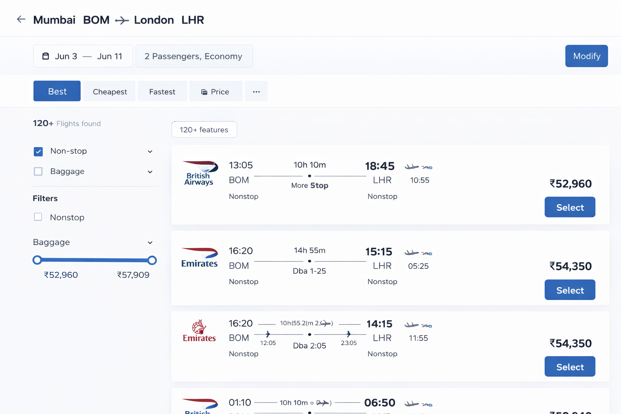The height and width of the screenshot is (414, 621).
Task: Click the airplane icon beside 10:55
Action: coord(412,166)
